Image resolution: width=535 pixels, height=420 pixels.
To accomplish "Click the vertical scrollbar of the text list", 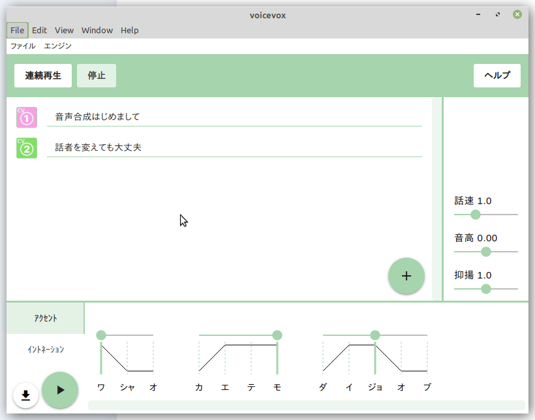I will [436, 199].
